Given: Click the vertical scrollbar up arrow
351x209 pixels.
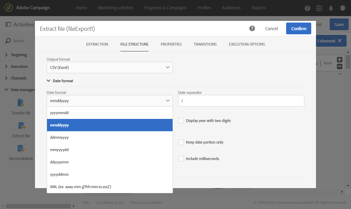Looking at the screenshot, I should 348,52.
